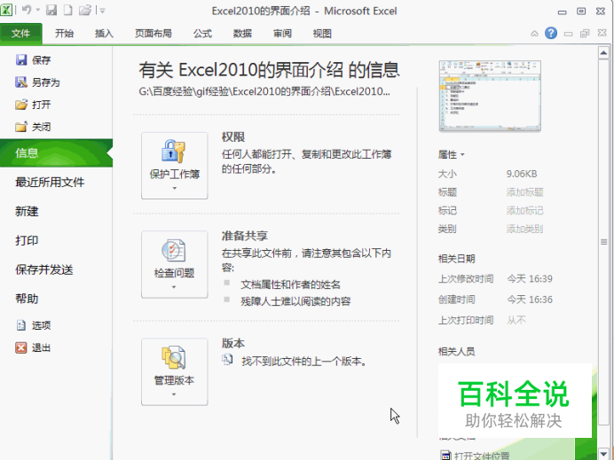Screen dimensions: 614x460
Task: Open the 公式 ribbon tab
Action: coord(202,34)
